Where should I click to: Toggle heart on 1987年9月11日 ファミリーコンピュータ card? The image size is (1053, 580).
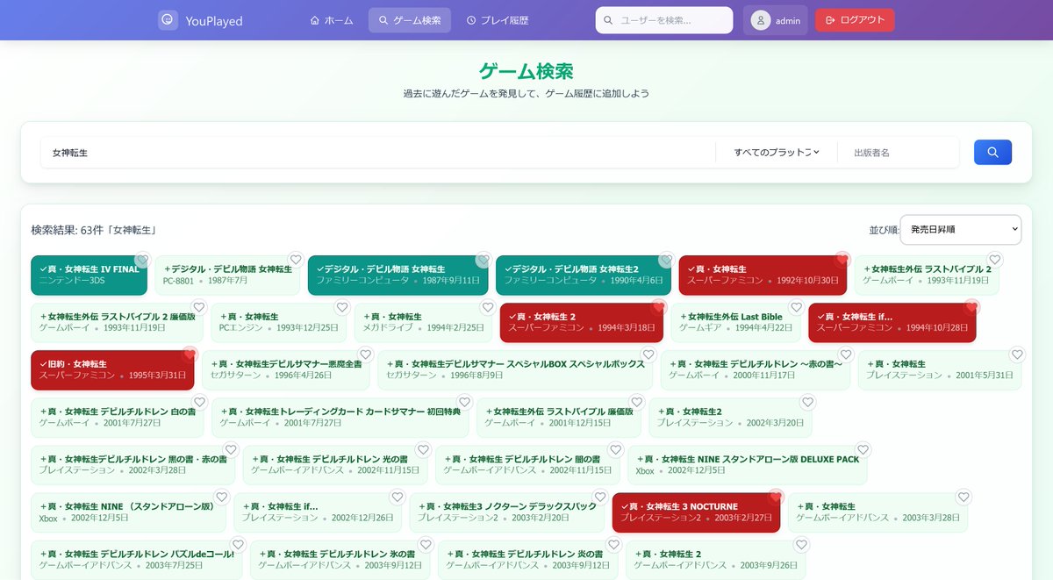(483, 260)
